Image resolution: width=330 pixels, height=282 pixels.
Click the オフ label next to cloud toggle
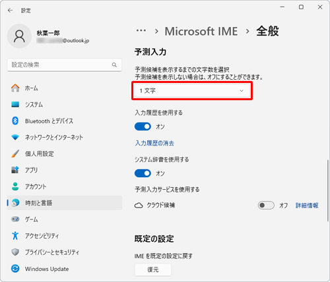point(283,206)
